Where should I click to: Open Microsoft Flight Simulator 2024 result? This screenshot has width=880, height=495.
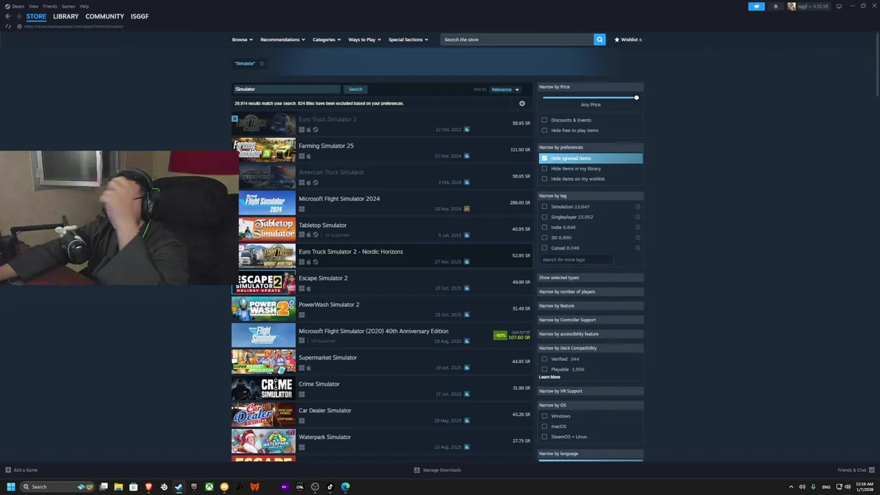click(x=382, y=203)
